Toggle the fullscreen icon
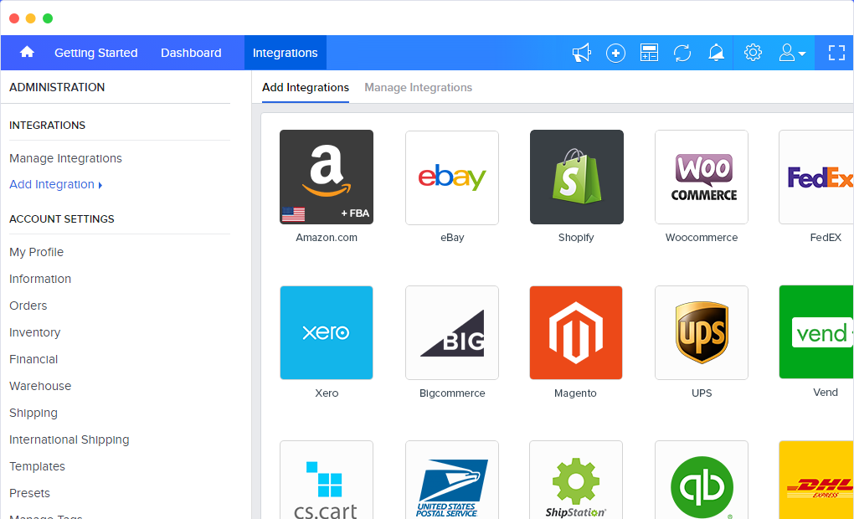The image size is (854, 519). [x=836, y=53]
